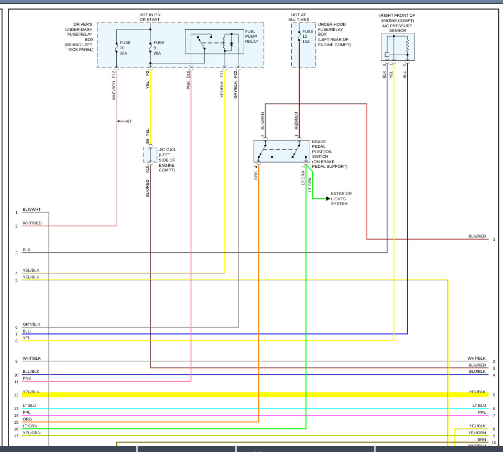Viewport: 503px width, 452px height.
Task: Click 'BRN' label at right pin 10
Action: click(x=482, y=439)
